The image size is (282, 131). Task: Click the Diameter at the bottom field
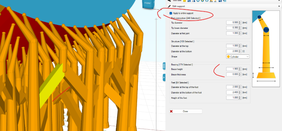tap(232, 51)
